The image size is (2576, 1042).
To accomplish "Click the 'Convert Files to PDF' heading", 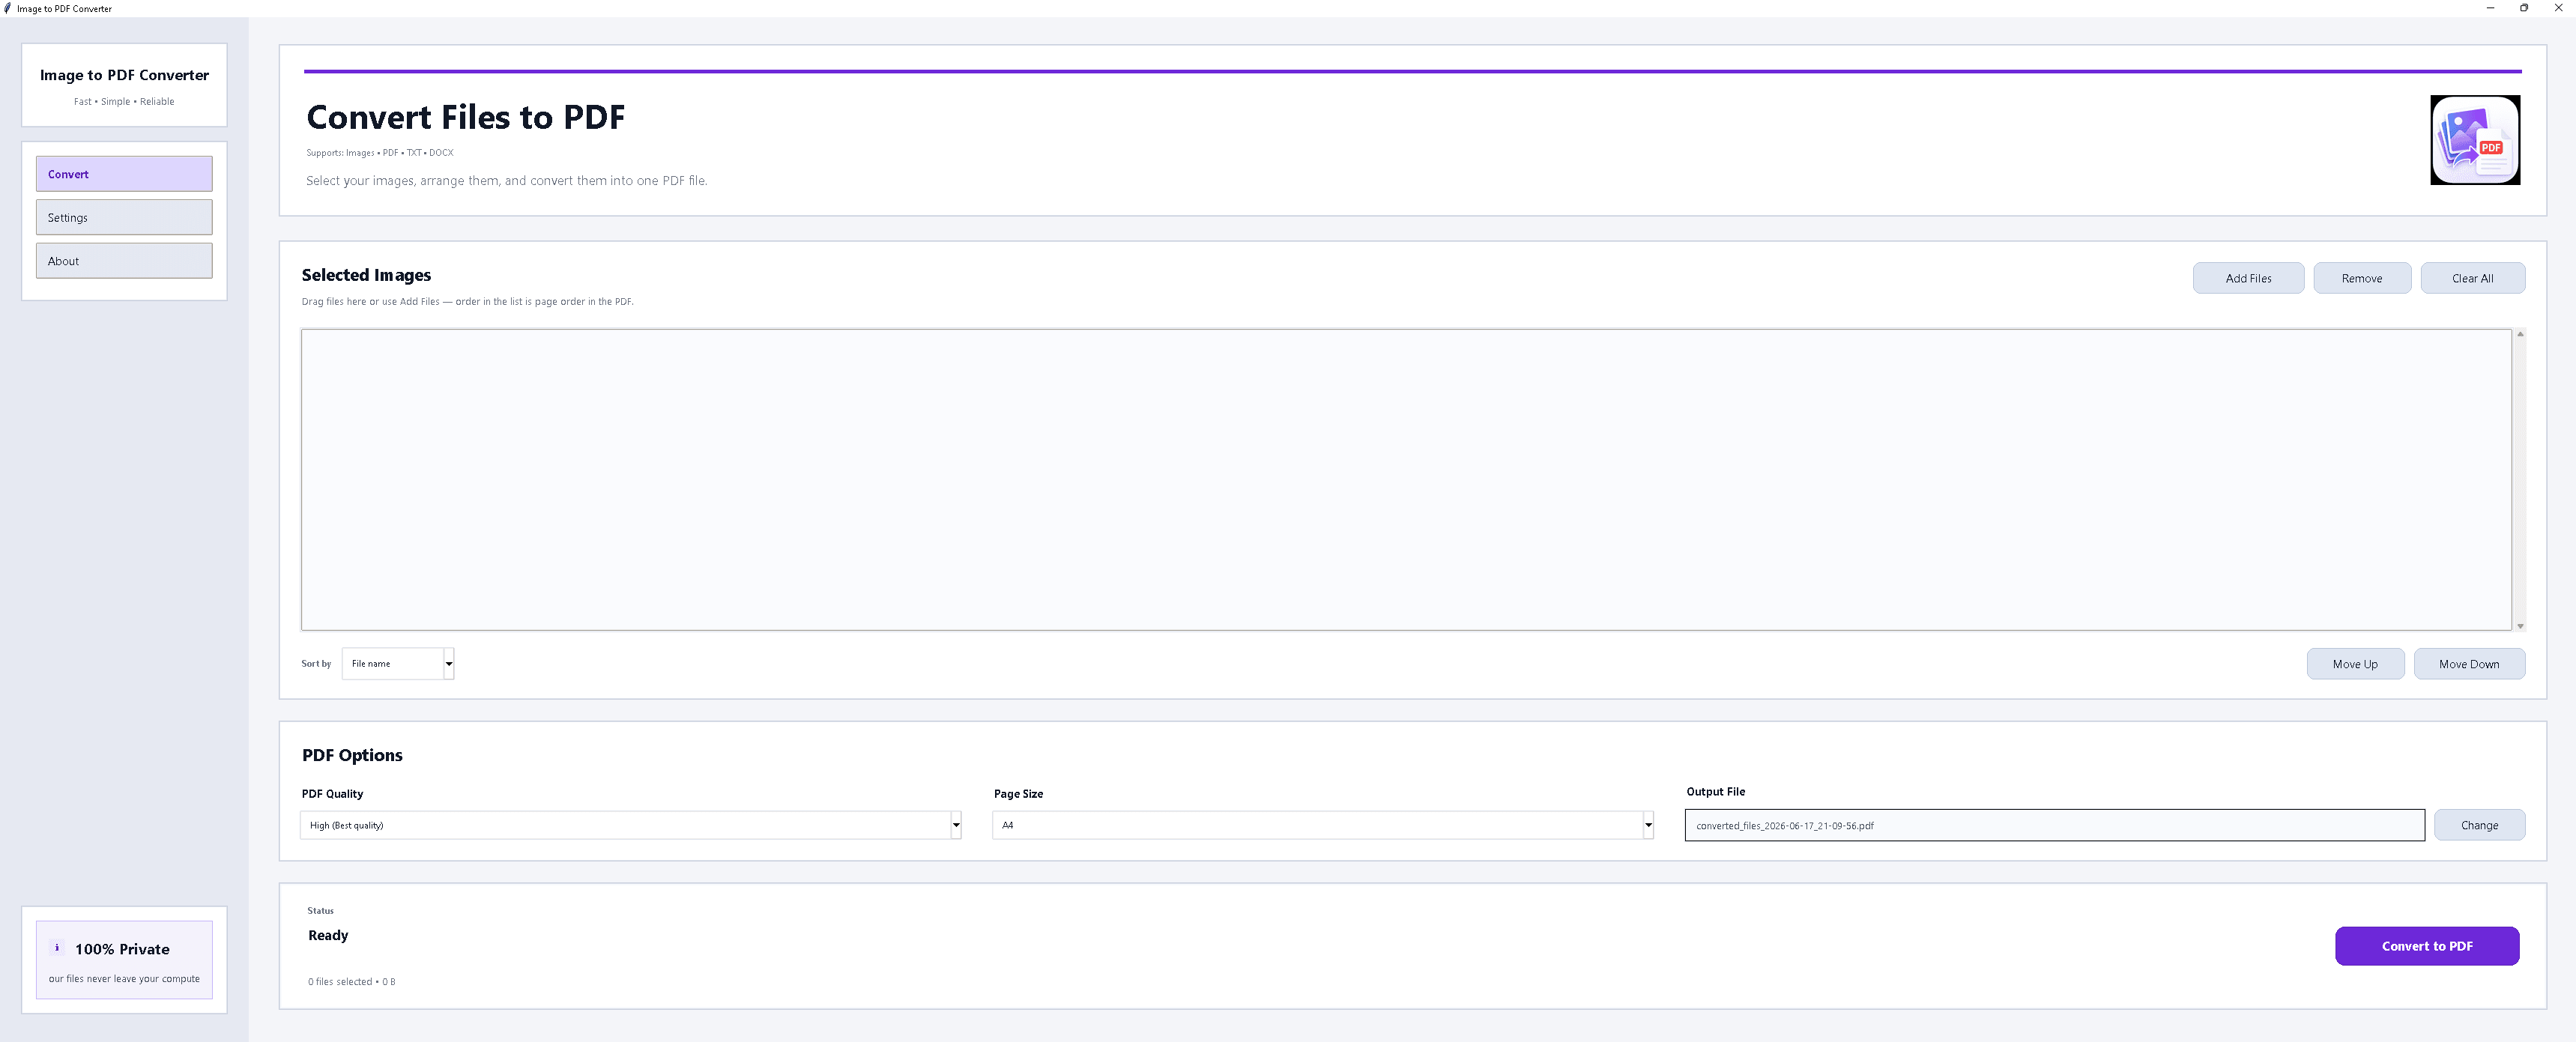I will [x=465, y=117].
